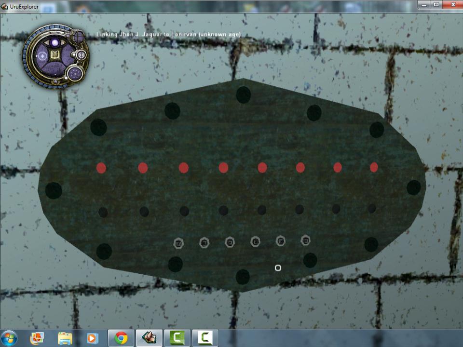Click the UruExplorer title bar icon
The height and width of the screenshot is (347, 463).
click(x=4, y=6)
